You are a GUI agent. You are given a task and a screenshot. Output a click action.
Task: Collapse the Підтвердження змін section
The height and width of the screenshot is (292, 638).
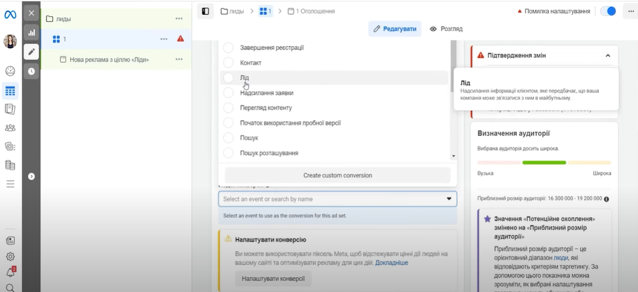point(608,55)
